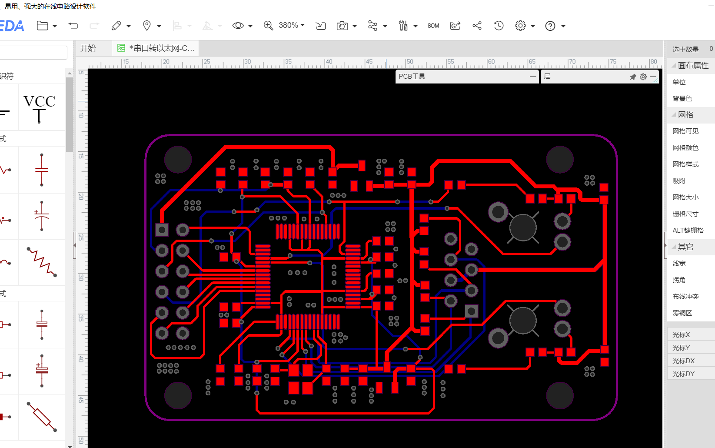This screenshot has height=448, width=715.
Task: Click the routing nodes icon
Action: point(372,26)
